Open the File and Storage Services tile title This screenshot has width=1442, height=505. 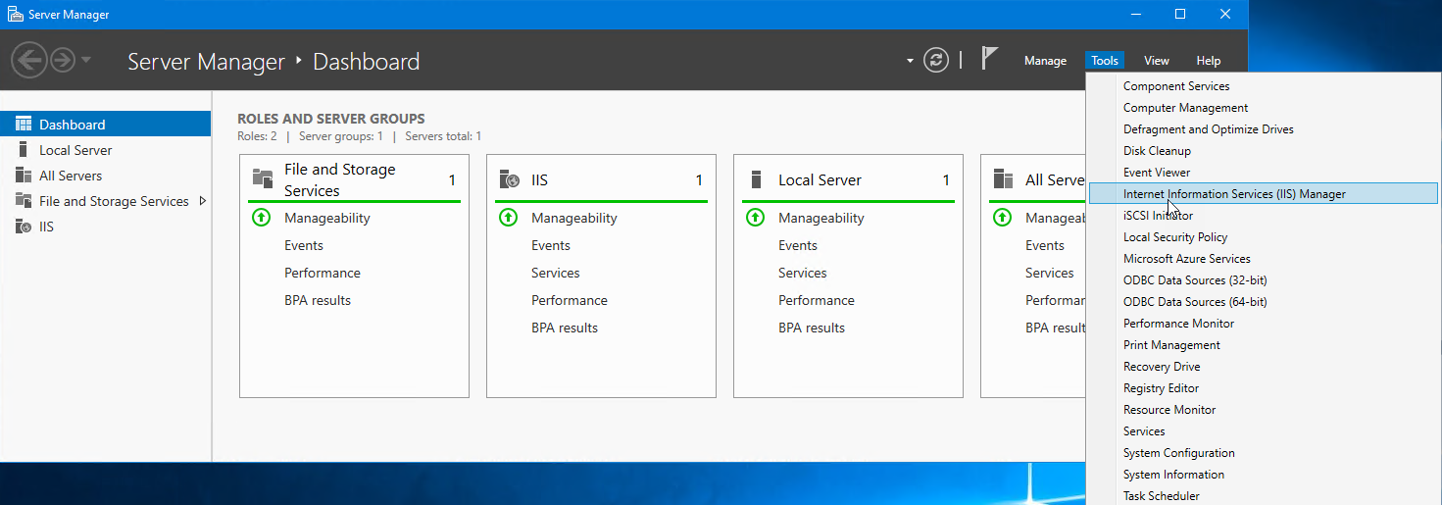point(339,179)
